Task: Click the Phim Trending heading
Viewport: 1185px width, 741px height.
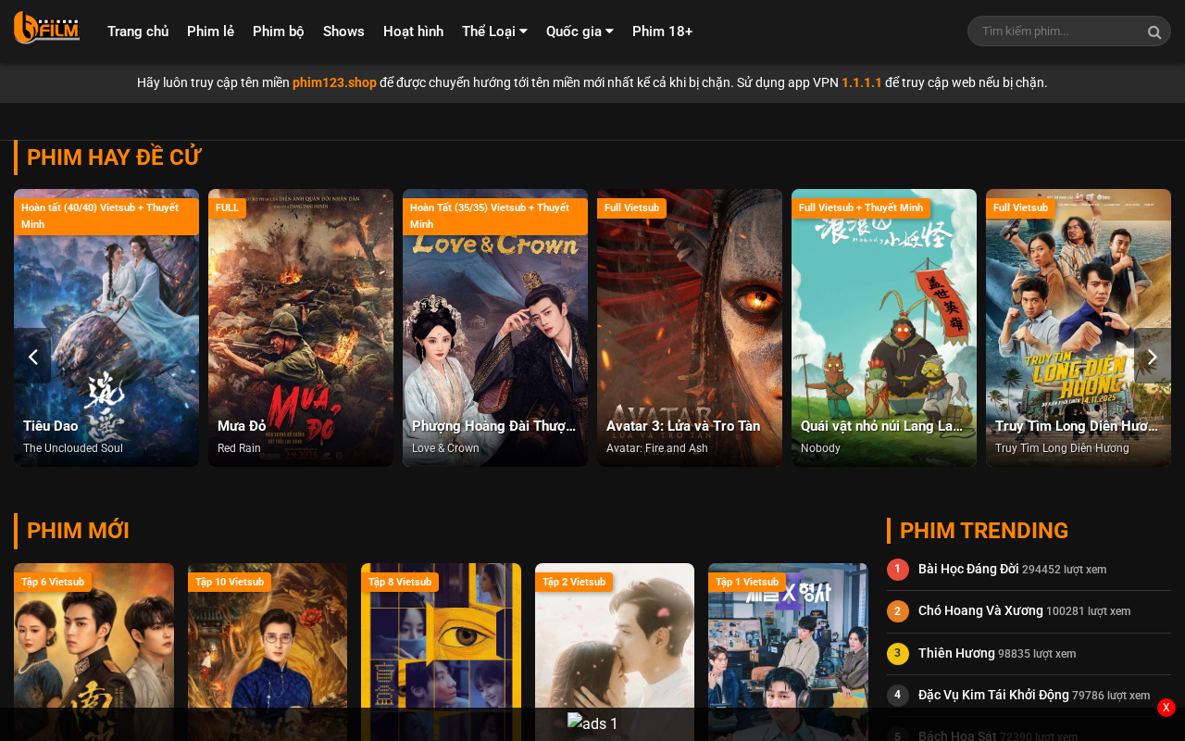Action: pyautogui.click(x=984, y=531)
